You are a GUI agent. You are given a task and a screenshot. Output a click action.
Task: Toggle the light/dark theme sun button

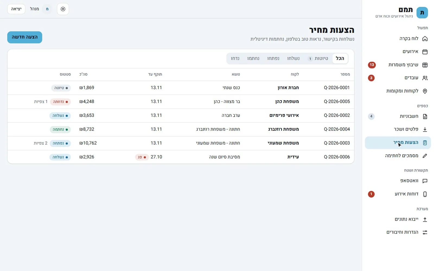63,9
